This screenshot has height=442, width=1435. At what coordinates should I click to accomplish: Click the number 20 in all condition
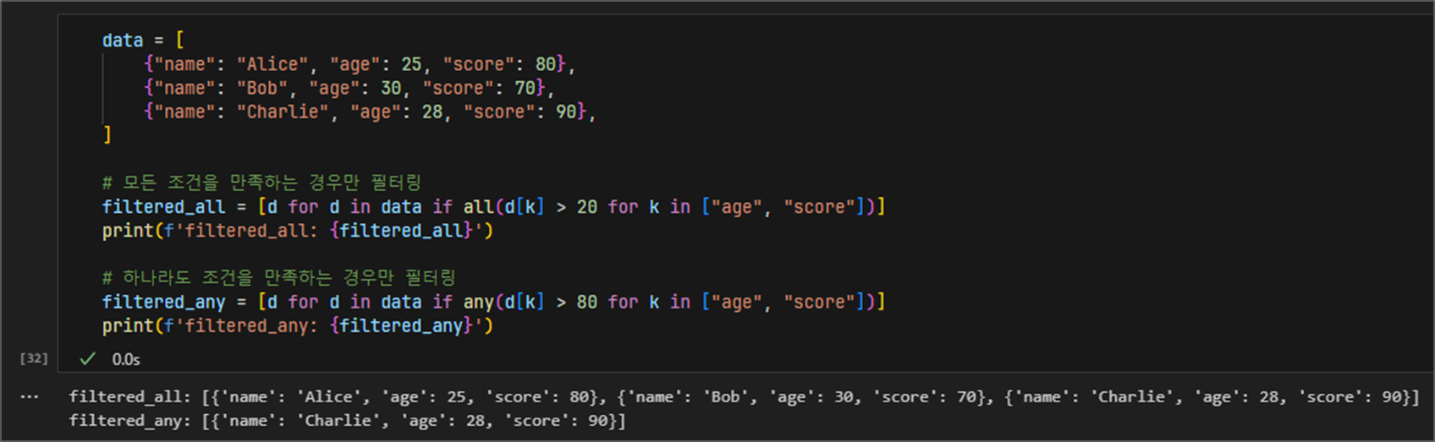[587, 206]
